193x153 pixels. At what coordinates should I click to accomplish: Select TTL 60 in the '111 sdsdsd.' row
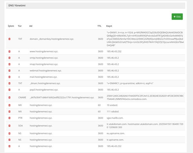click(x=99, y=112)
